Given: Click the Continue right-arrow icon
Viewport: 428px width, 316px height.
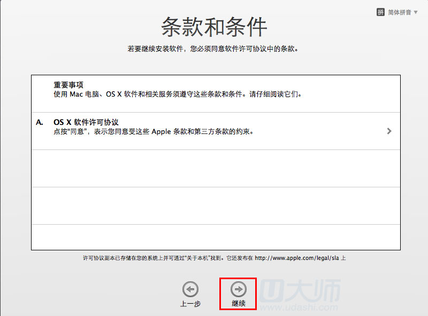Looking at the screenshot, I should [238, 289].
